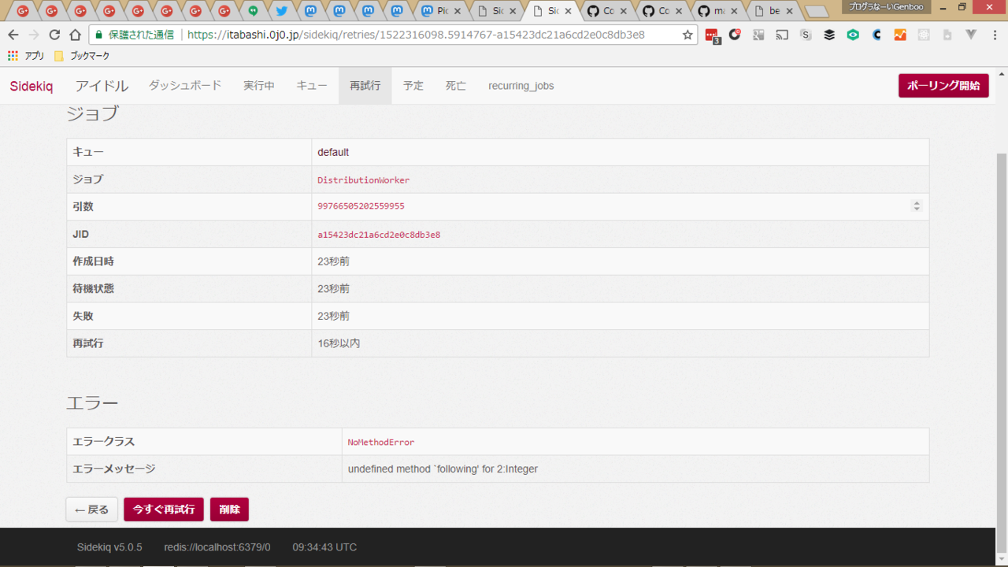Click the orange analytics chart extension icon
This screenshot has width=1008, height=567.
pyautogui.click(x=900, y=35)
